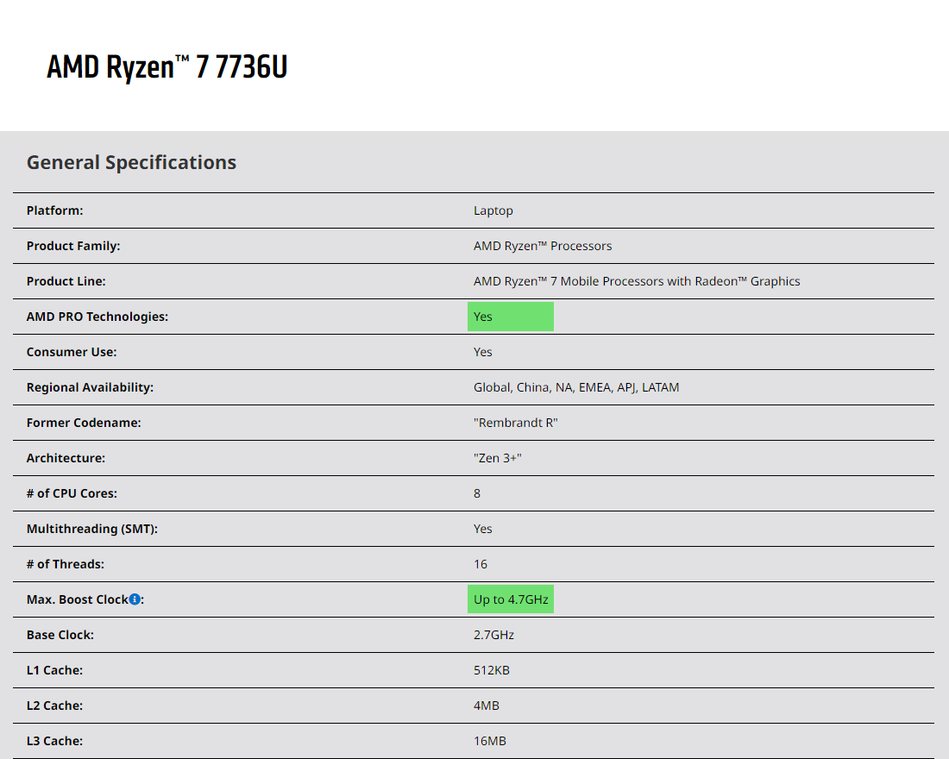Select the '16' threads value

point(481,565)
